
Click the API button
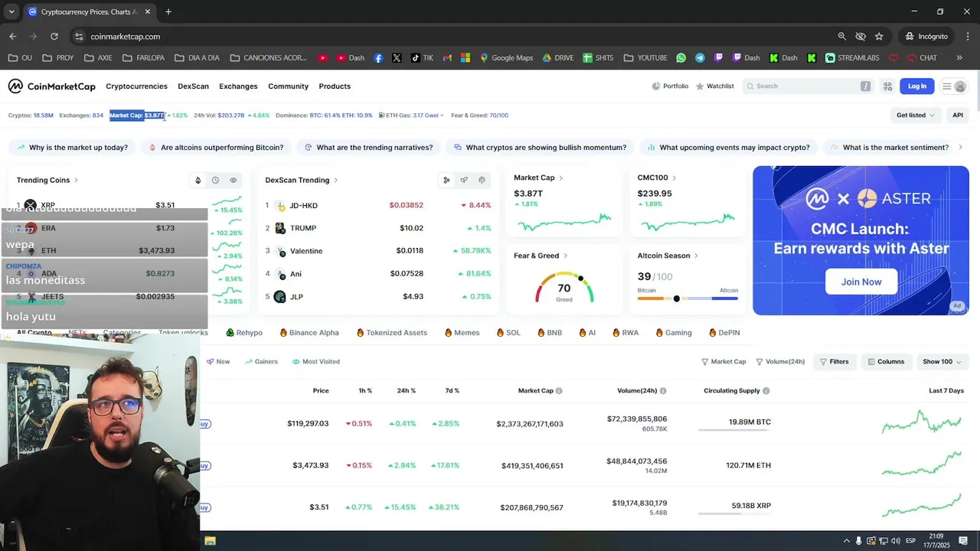click(x=957, y=116)
